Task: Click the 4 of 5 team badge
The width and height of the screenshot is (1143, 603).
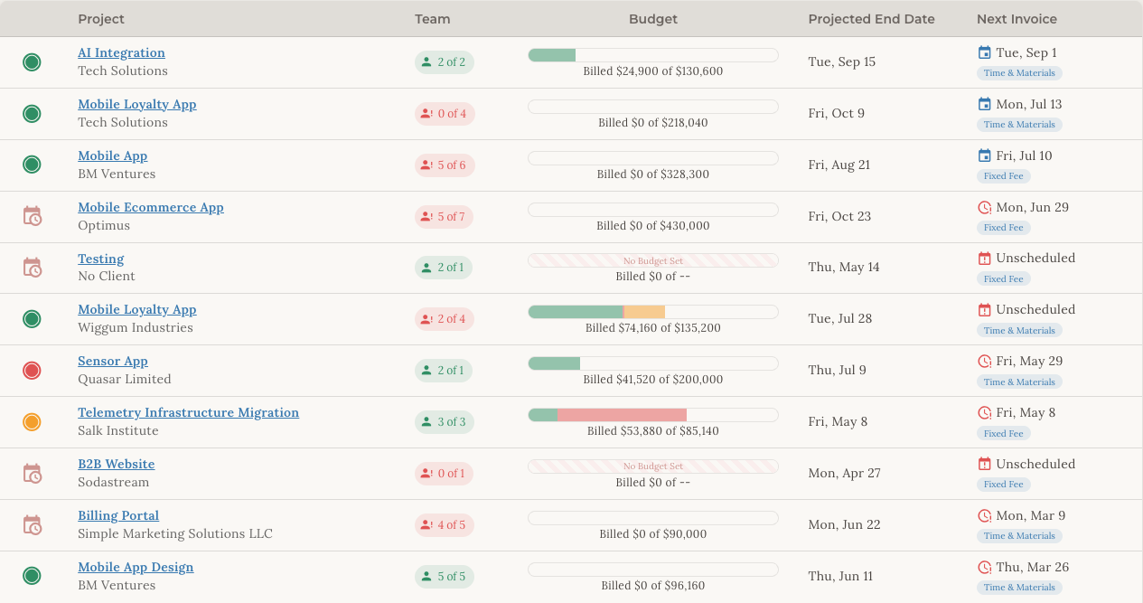Action: point(445,525)
